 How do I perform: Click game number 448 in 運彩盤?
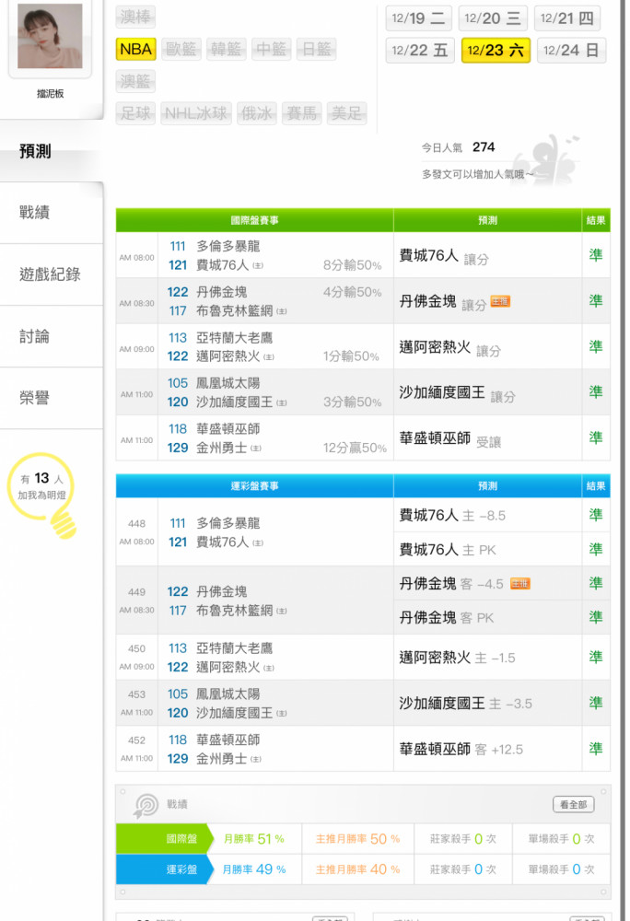(137, 523)
